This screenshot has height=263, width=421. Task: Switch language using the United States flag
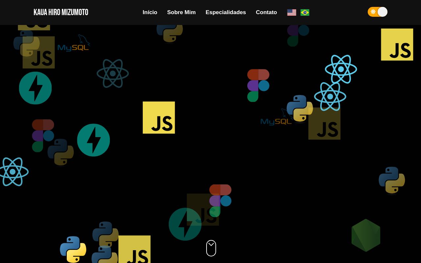291,12
